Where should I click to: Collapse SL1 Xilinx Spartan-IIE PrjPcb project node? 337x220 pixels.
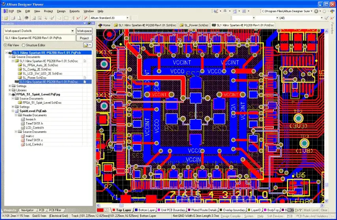click(x=7, y=52)
